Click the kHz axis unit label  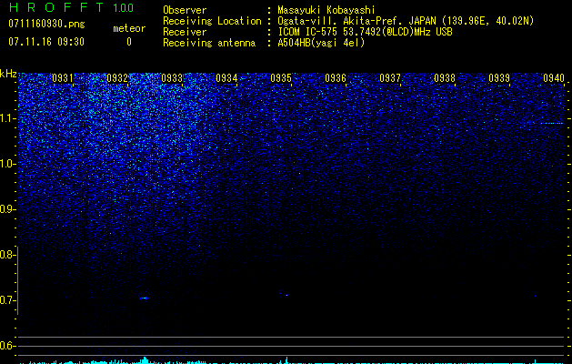tap(8, 74)
